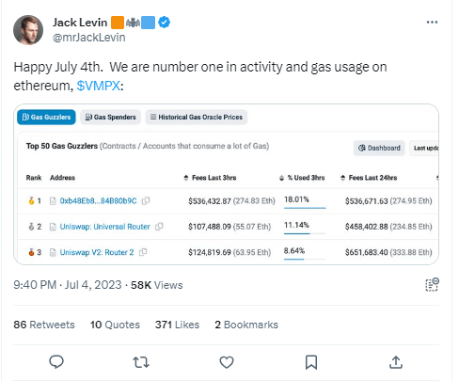
Task: Open Jack Levin's profile avatar
Action: [x=28, y=30]
